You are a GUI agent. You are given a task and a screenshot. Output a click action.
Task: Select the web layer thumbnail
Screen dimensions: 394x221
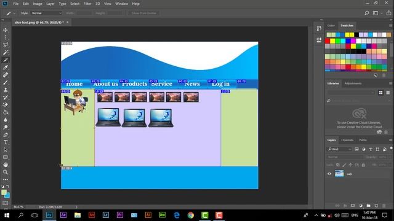click(x=339, y=174)
